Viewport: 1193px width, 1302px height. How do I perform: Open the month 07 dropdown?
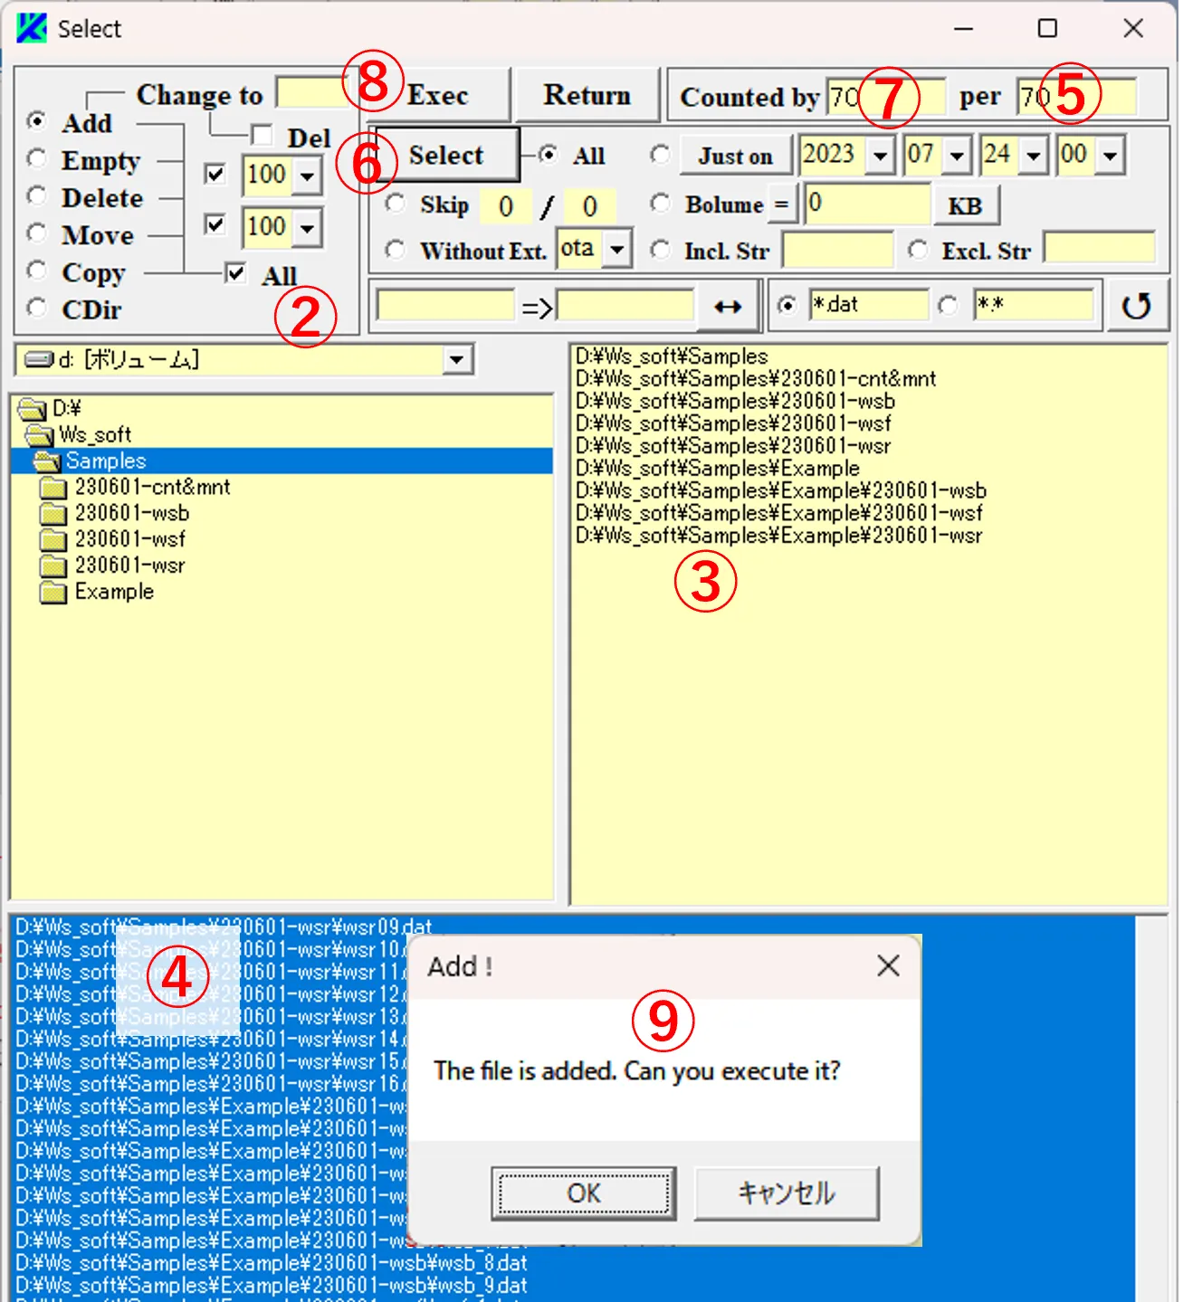click(957, 157)
